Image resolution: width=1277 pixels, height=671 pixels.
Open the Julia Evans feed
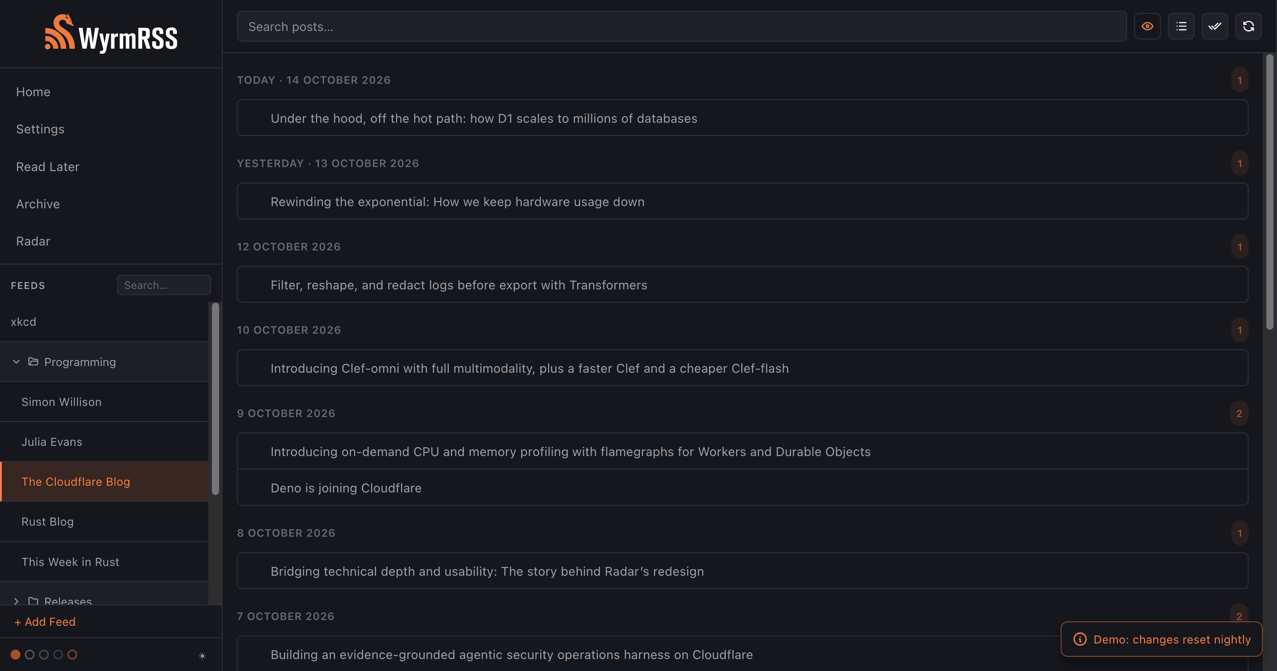pos(104,441)
